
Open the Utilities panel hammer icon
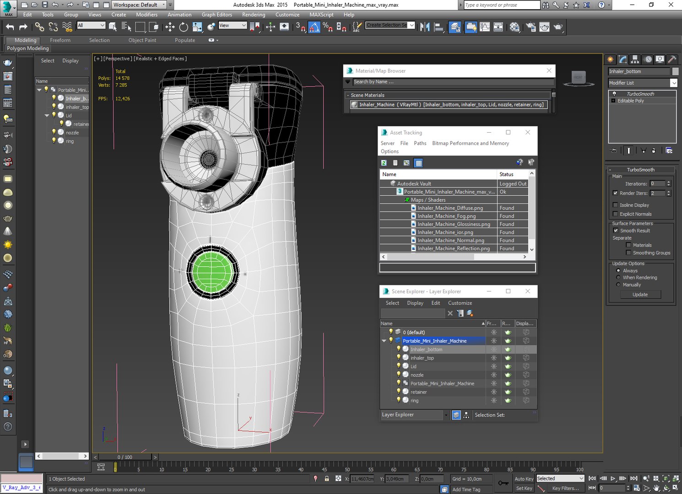[x=671, y=59]
